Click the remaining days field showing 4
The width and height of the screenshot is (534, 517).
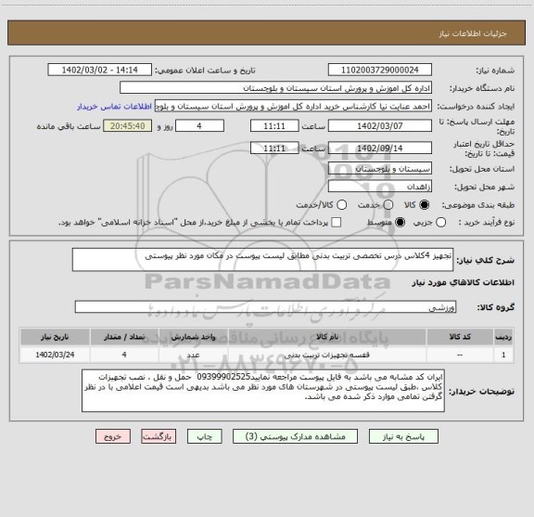point(199,126)
